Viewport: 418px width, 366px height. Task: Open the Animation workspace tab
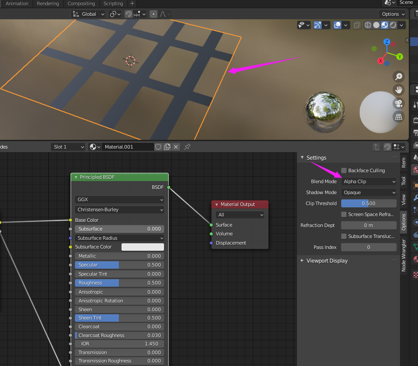pyautogui.click(x=17, y=4)
